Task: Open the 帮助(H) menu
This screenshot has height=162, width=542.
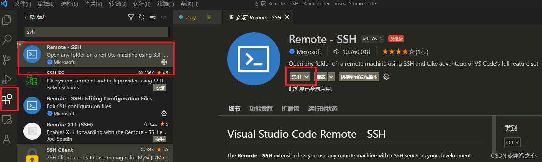Action: click(x=189, y=4)
